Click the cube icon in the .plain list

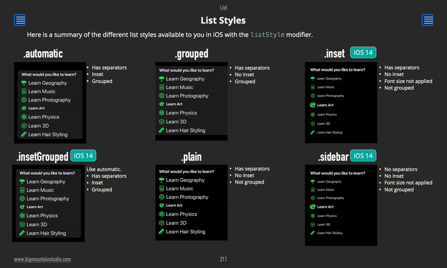[162, 223]
